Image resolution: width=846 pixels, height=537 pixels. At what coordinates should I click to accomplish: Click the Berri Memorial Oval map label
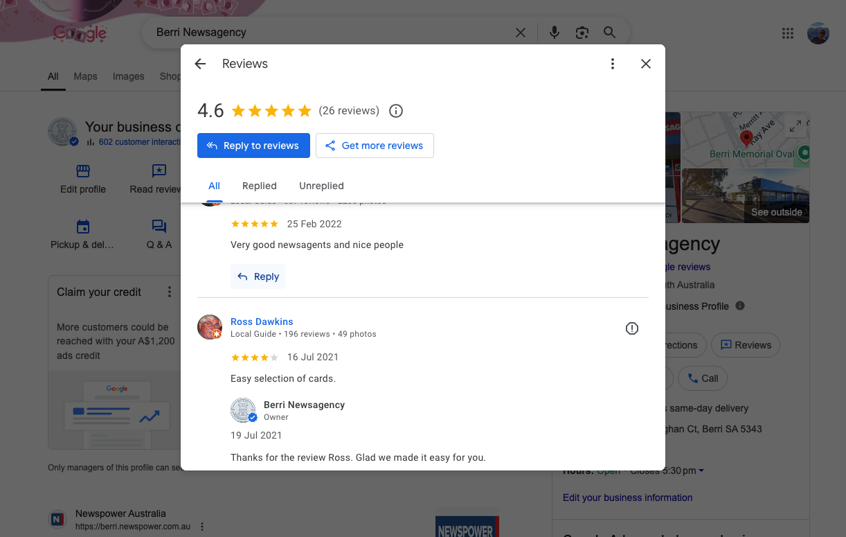click(752, 154)
